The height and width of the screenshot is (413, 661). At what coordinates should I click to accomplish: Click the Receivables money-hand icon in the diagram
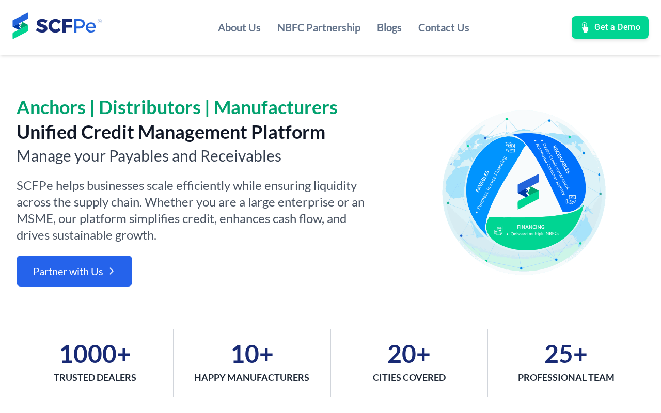tap(571, 199)
